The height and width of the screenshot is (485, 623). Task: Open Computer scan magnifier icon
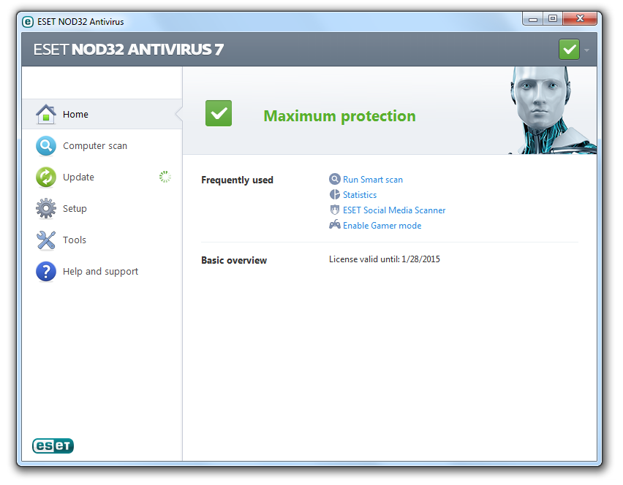click(x=45, y=145)
